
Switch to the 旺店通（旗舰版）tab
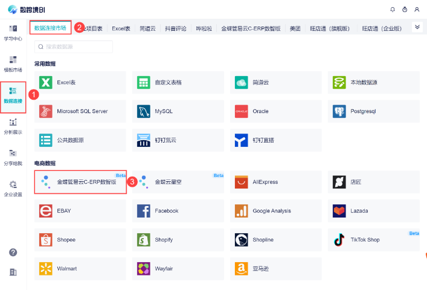[x=330, y=28]
